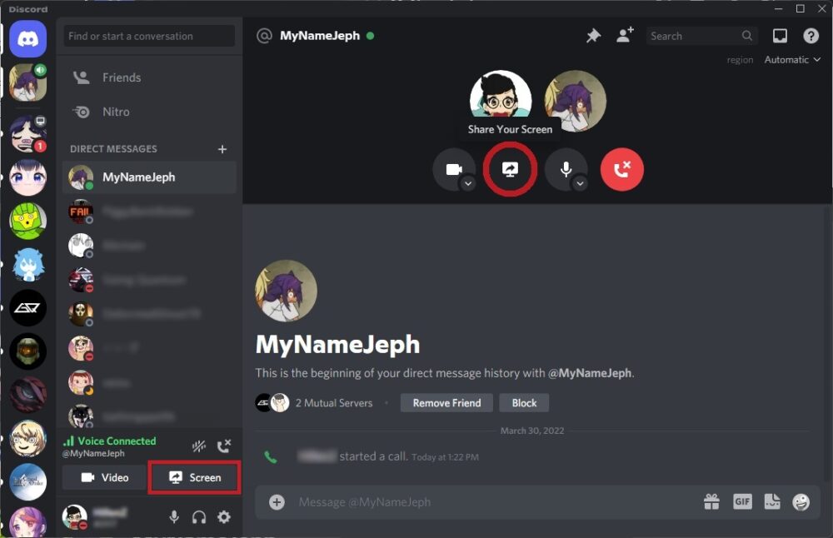This screenshot has width=833, height=538.
Task: End the call with the red hang-up button
Action: pyautogui.click(x=622, y=169)
